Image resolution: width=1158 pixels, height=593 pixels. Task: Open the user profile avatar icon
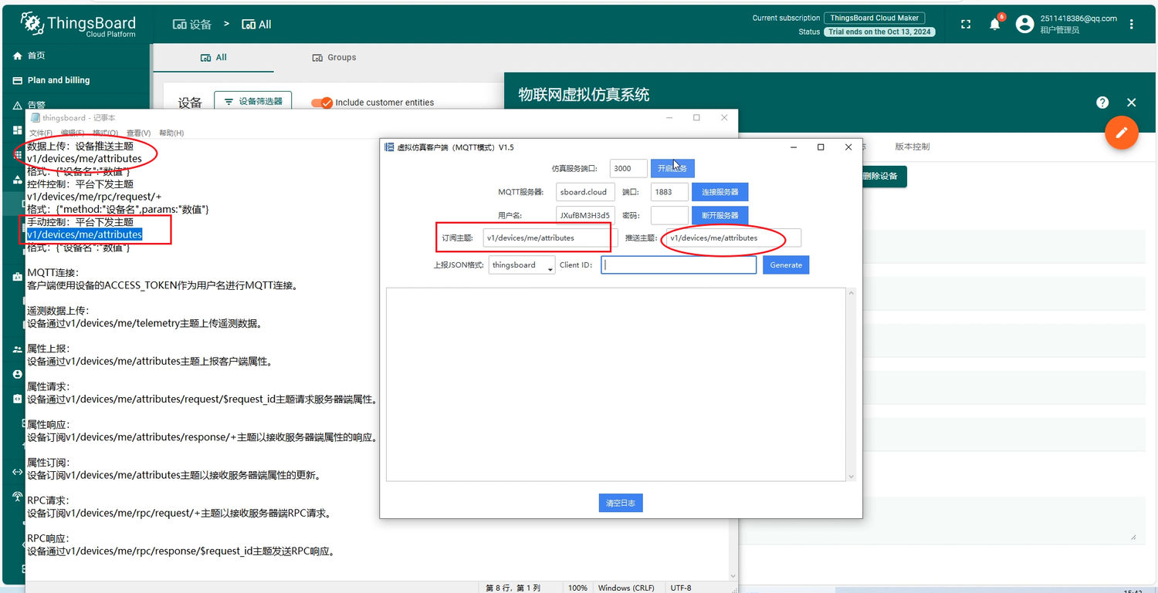1024,25
